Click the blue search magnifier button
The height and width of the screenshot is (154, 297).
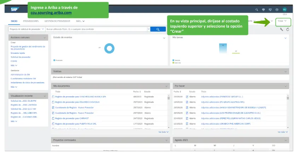158,29
